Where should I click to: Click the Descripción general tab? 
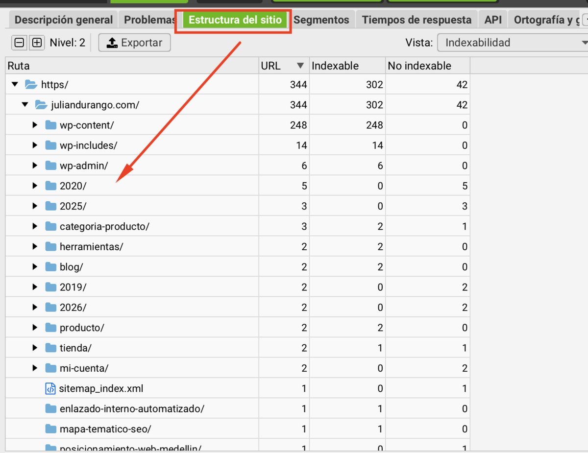pos(63,20)
